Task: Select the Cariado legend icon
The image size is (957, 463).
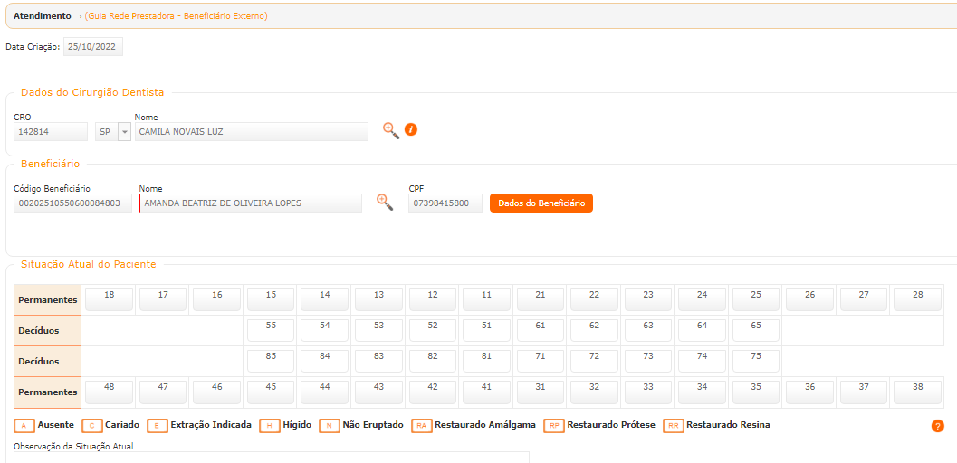Action: click(91, 425)
